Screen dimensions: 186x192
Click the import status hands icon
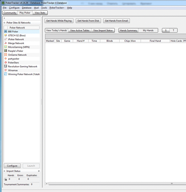point(5,179)
